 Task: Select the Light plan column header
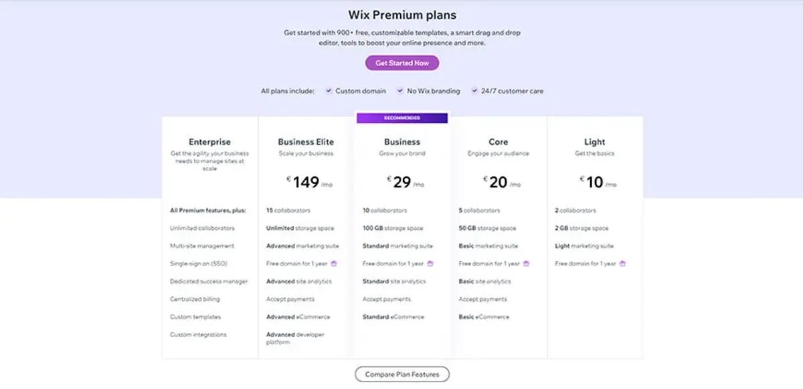tap(595, 142)
